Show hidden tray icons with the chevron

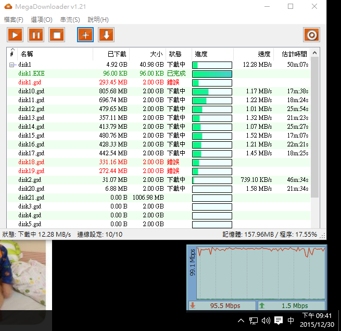pos(241,321)
